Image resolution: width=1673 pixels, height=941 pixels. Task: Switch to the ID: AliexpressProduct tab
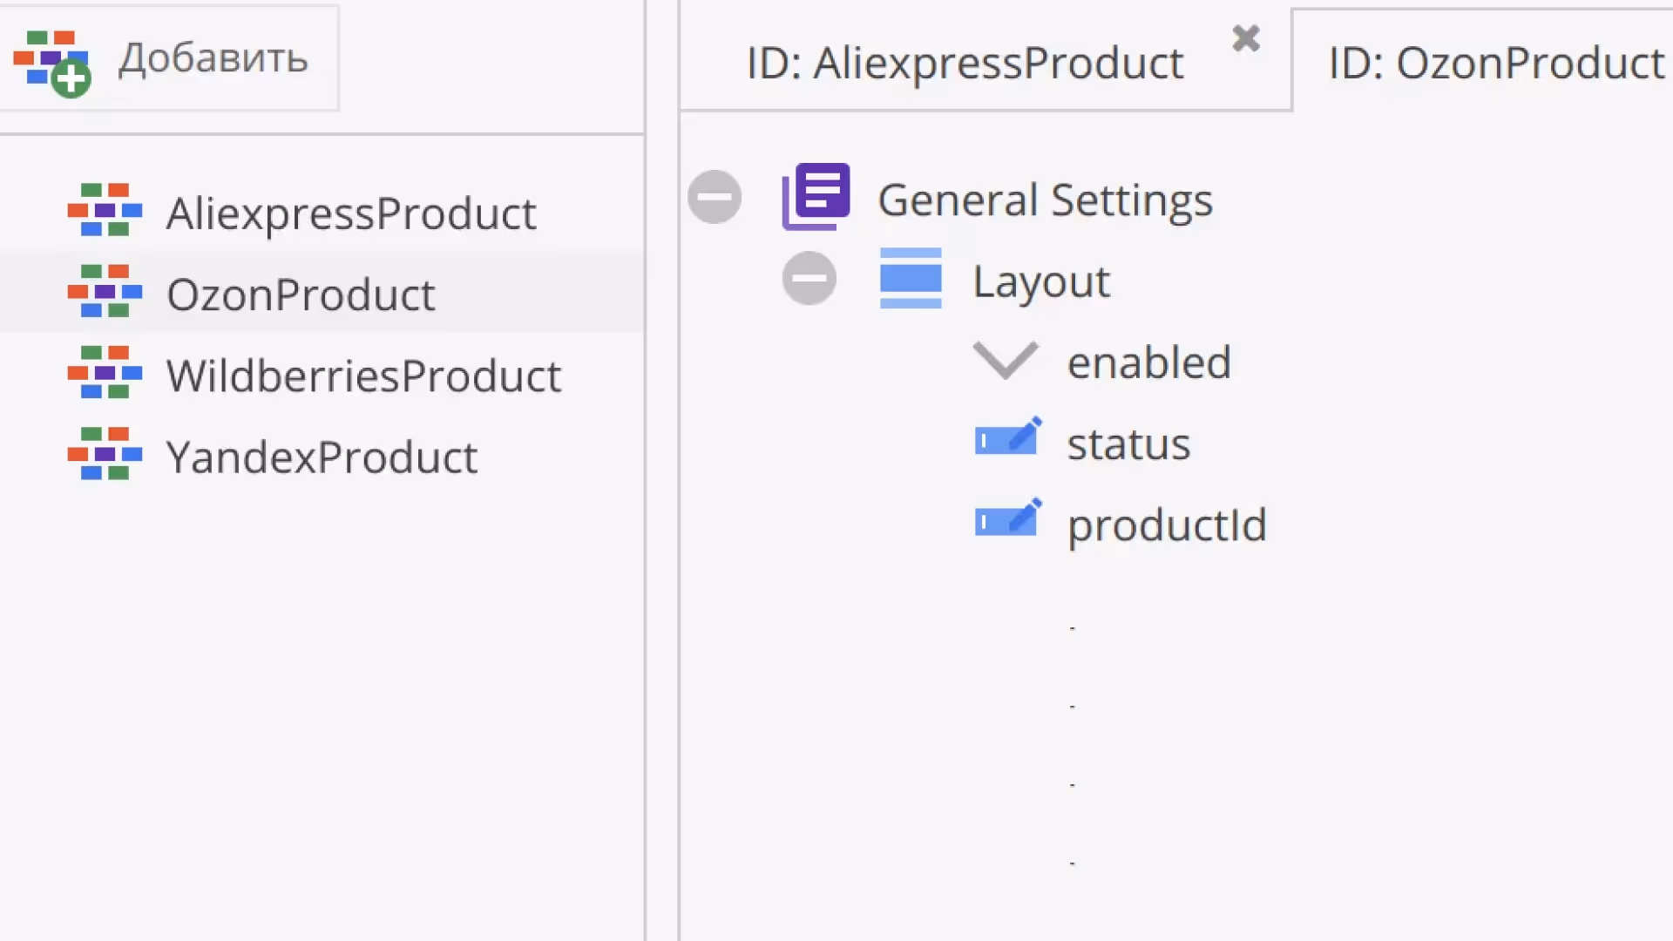pyautogui.click(x=965, y=63)
